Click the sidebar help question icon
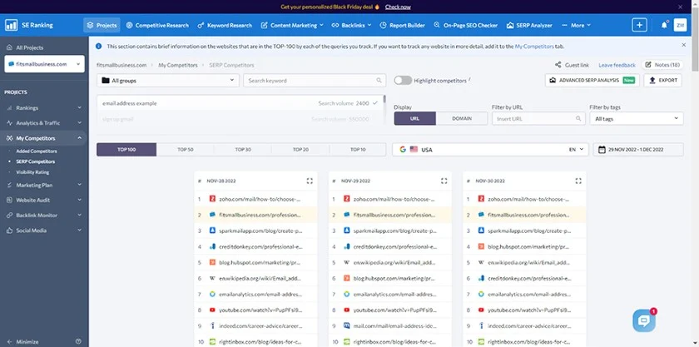The width and height of the screenshot is (699, 347). click(x=79, y=341)
